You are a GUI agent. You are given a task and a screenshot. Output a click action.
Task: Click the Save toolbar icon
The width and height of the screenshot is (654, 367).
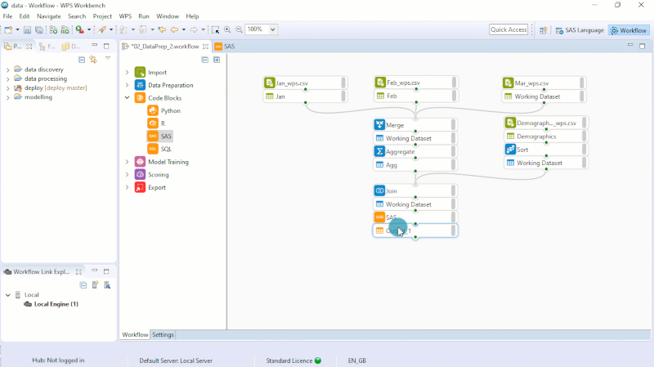coord(27,29)
